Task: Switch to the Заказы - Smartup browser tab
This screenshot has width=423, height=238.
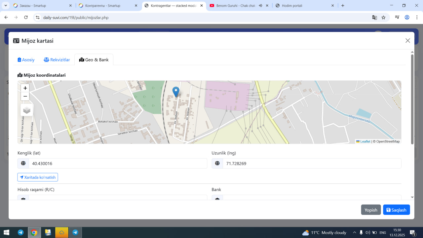Action: pyautogui.click(x=43, y=6)
